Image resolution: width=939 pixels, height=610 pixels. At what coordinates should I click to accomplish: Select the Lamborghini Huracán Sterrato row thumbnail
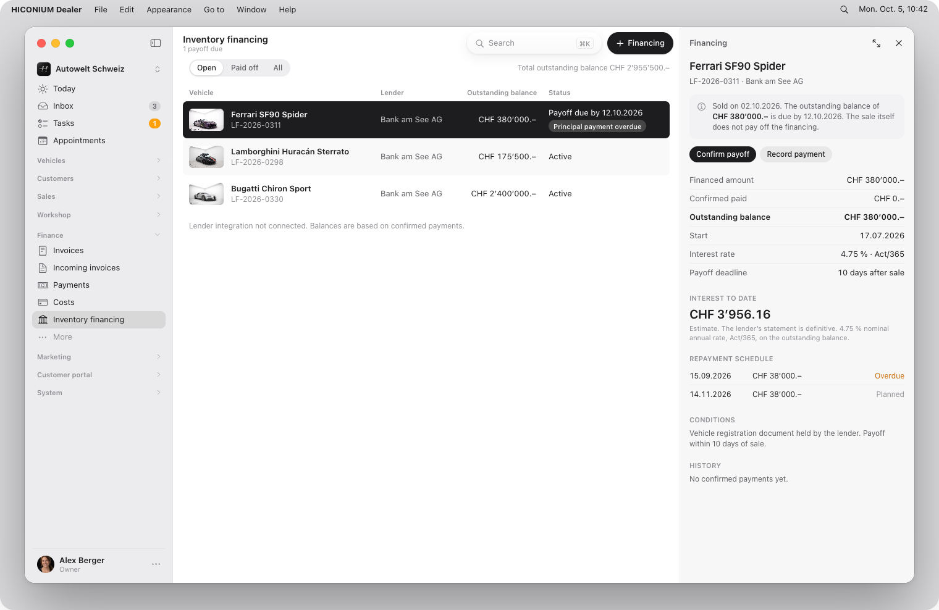(x=206, y=157)
